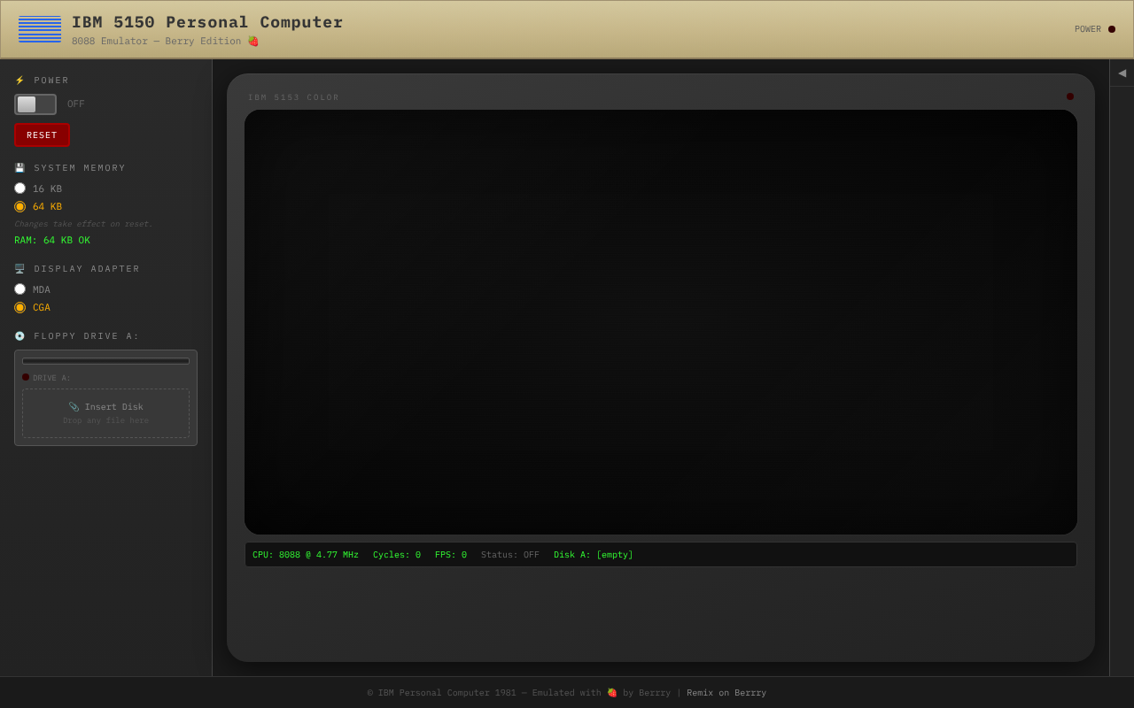The width and height of the screenshot is (1134, 708).
Task: Click the IBM striped logo icon
Action: [40, 29]
